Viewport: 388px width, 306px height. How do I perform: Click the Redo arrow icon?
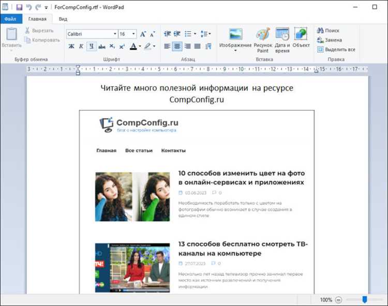(38, 7)
